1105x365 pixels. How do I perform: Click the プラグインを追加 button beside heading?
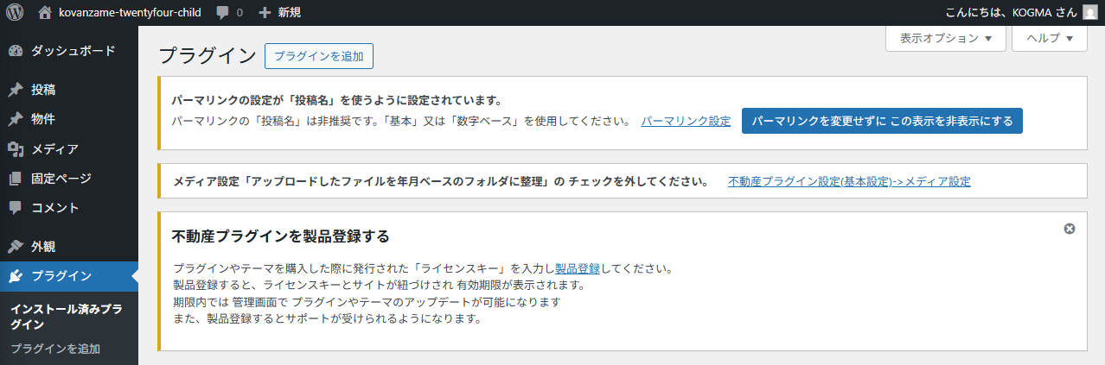(318, 56)
